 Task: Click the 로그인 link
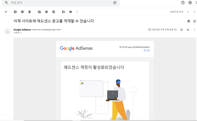pyautogui.click(x=147, y=50)
